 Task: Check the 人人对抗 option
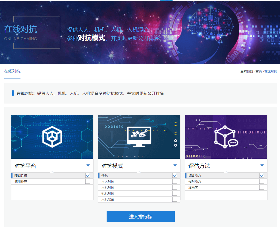pyautogui.click(x=175, y=181)
